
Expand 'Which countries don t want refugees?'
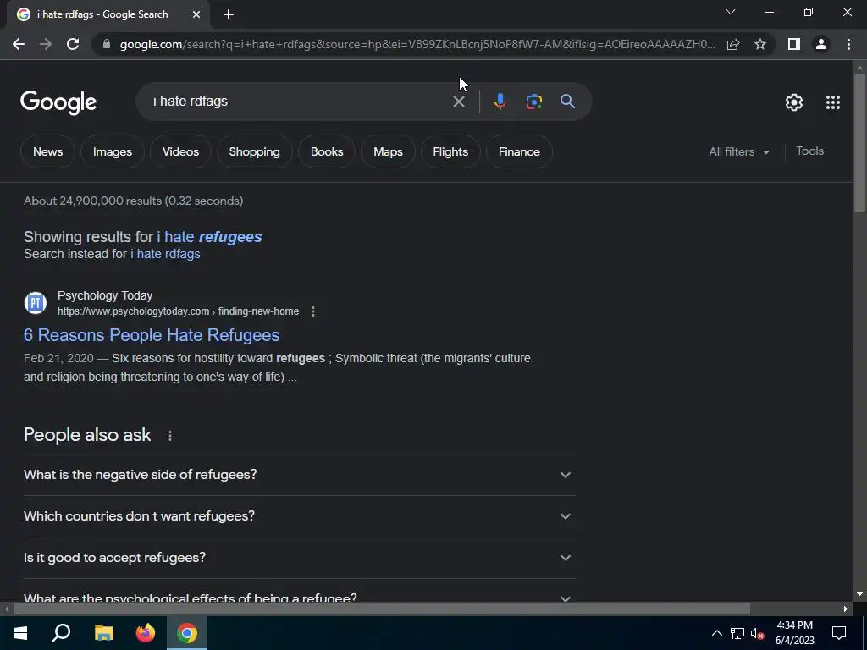(299, 516)
